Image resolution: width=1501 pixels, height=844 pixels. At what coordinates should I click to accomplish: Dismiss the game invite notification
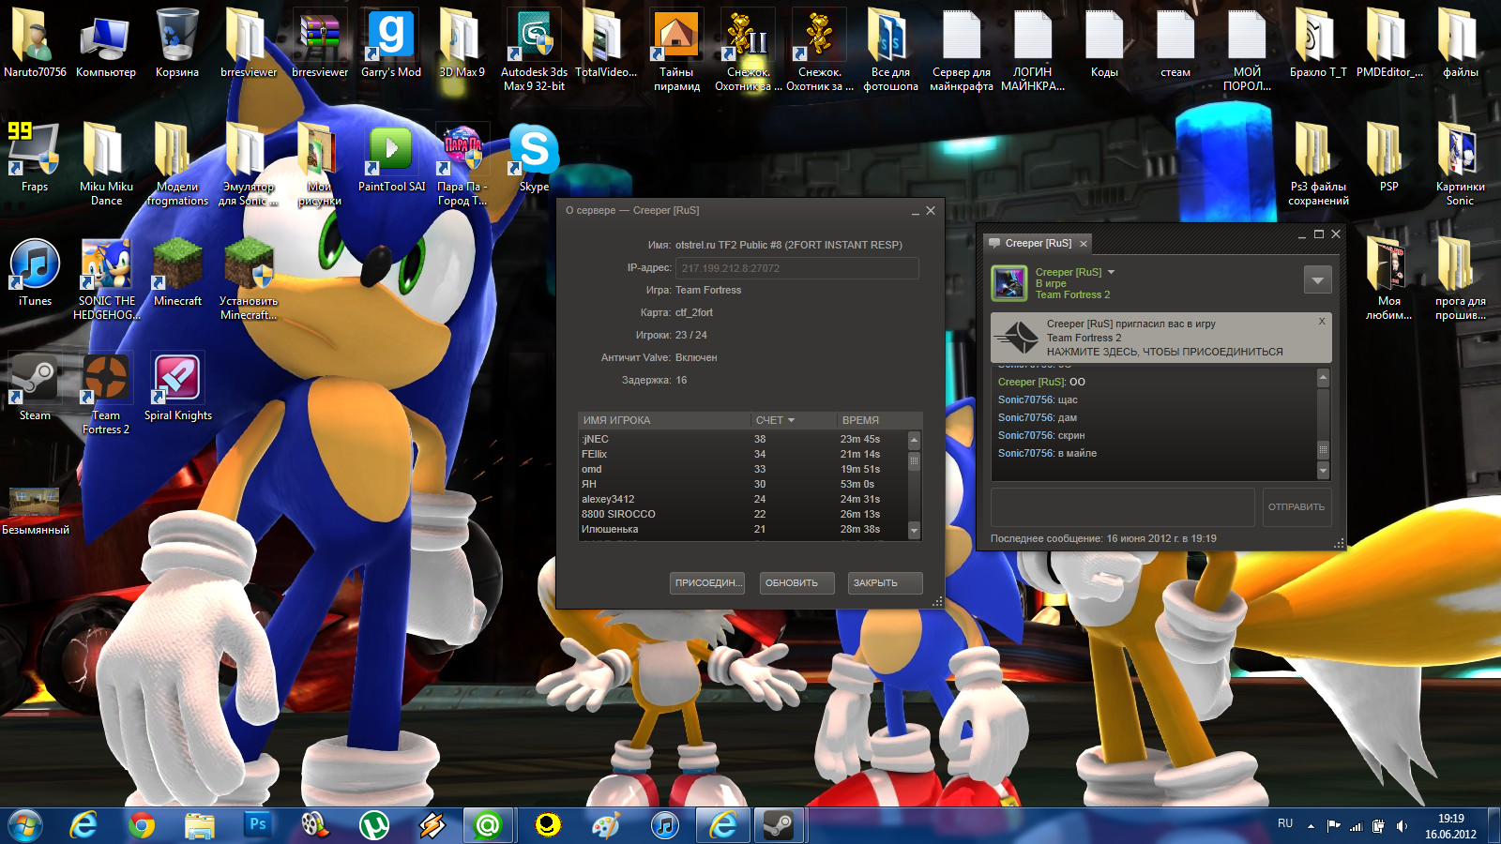click(x=1322, y=321)
